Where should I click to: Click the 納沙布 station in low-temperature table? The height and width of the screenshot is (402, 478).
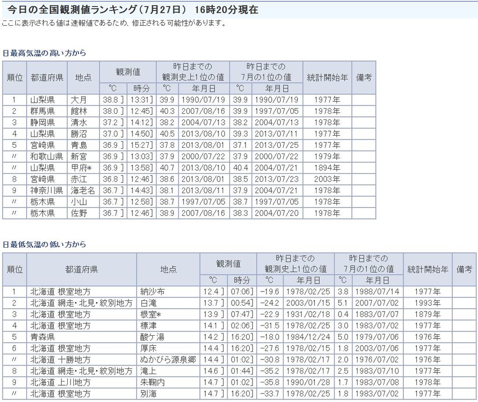pos(152,291)
